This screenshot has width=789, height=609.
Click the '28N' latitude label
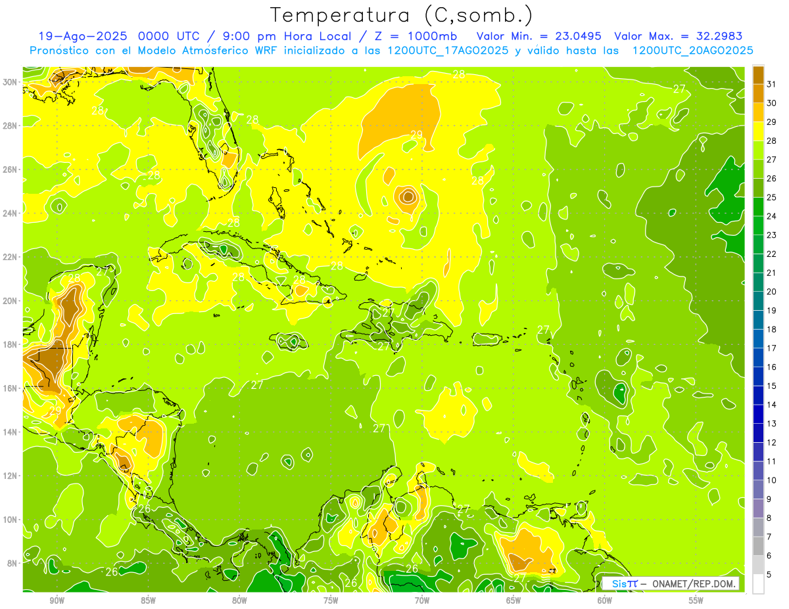[11, 125]
